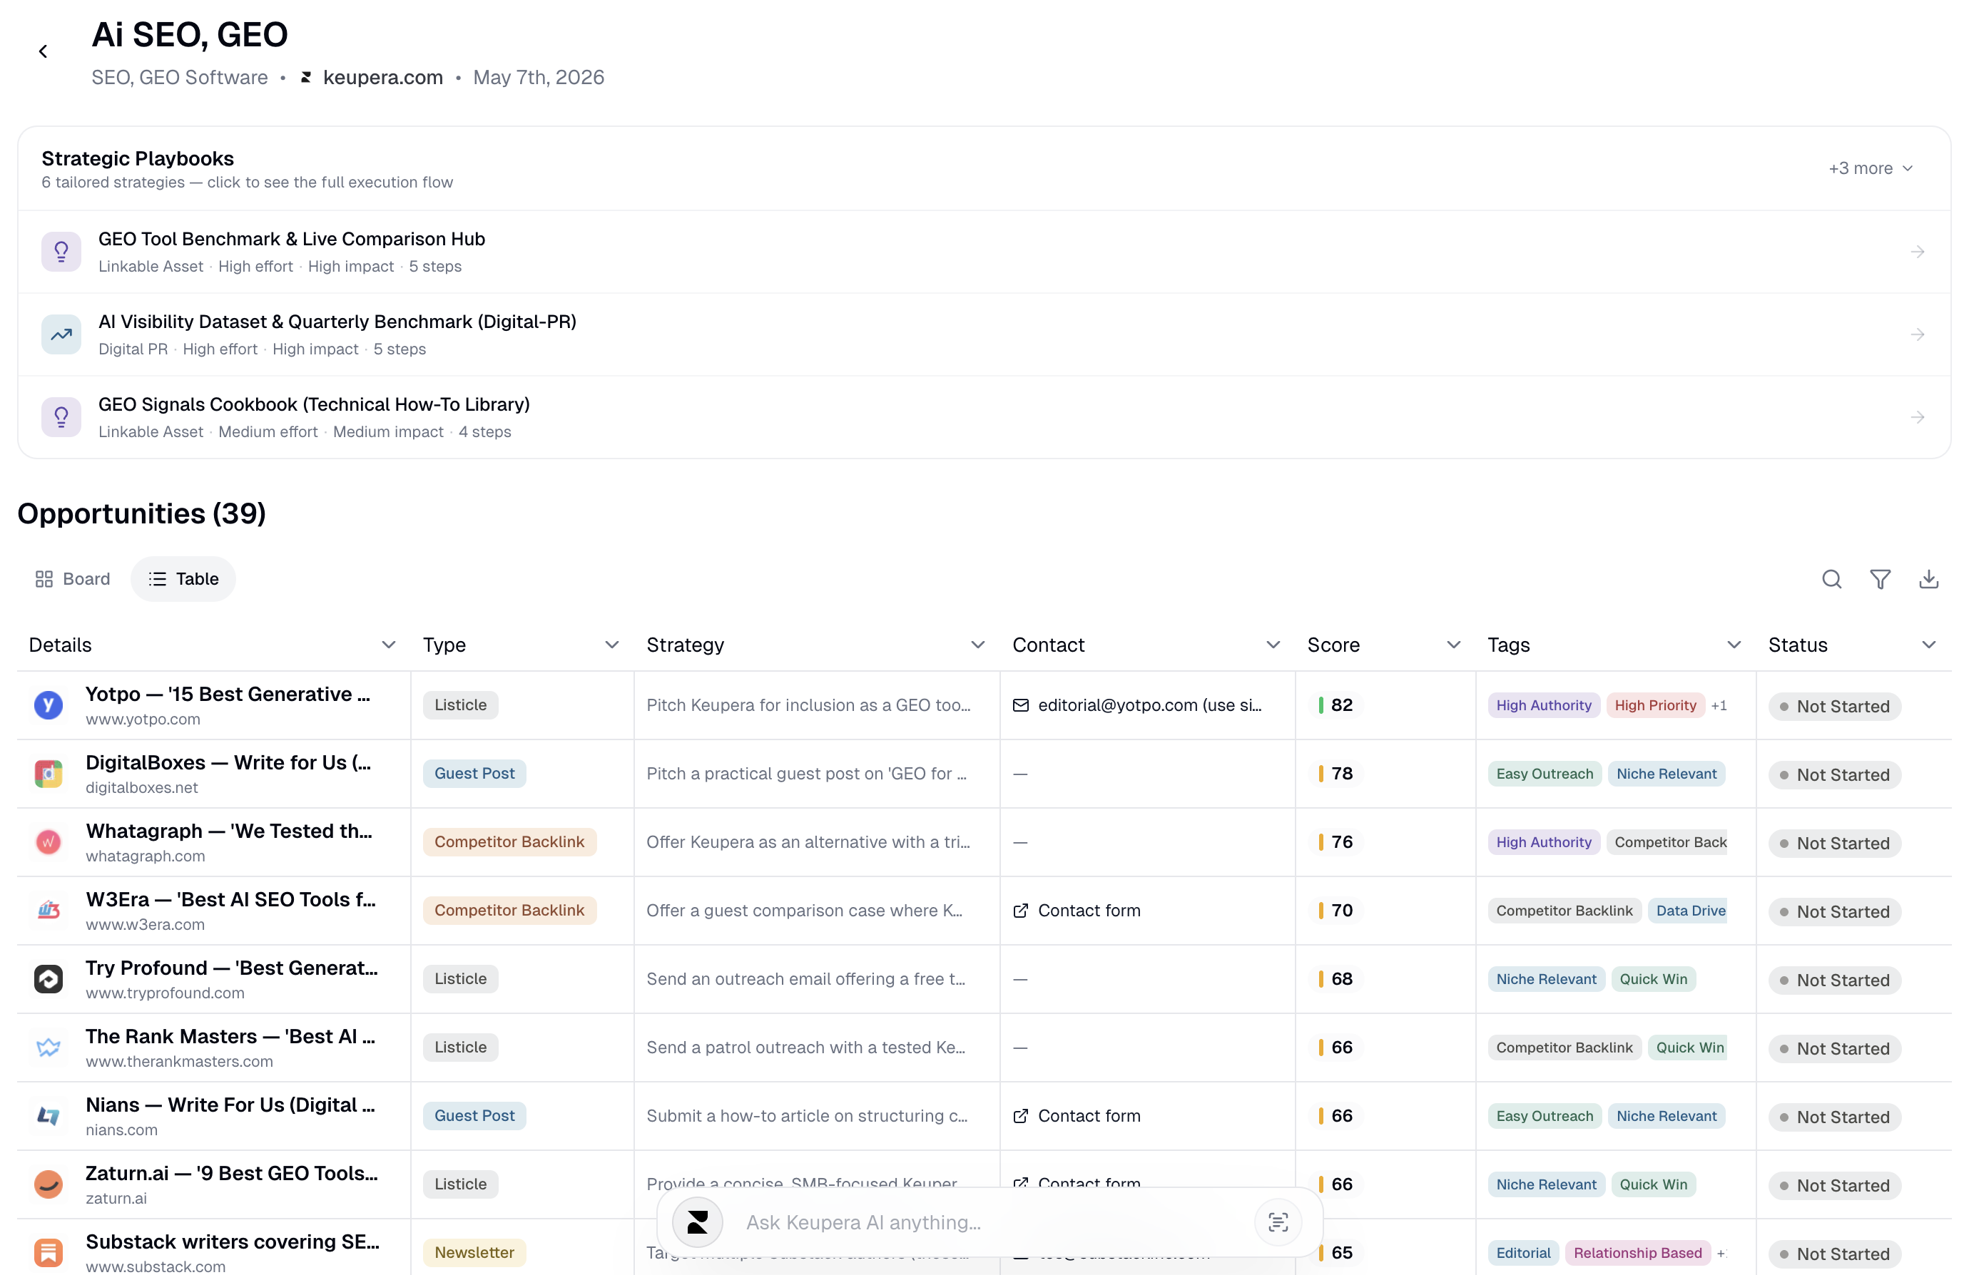Open the Tags column dropdown
The image size is (1969, 1275).
(x=1734, y=645)
